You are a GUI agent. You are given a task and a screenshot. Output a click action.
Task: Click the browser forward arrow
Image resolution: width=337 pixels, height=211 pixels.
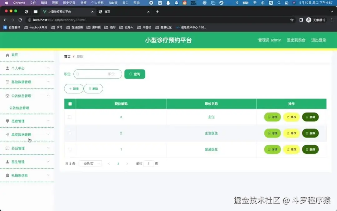pyautogui.click(x=13, y=20)
